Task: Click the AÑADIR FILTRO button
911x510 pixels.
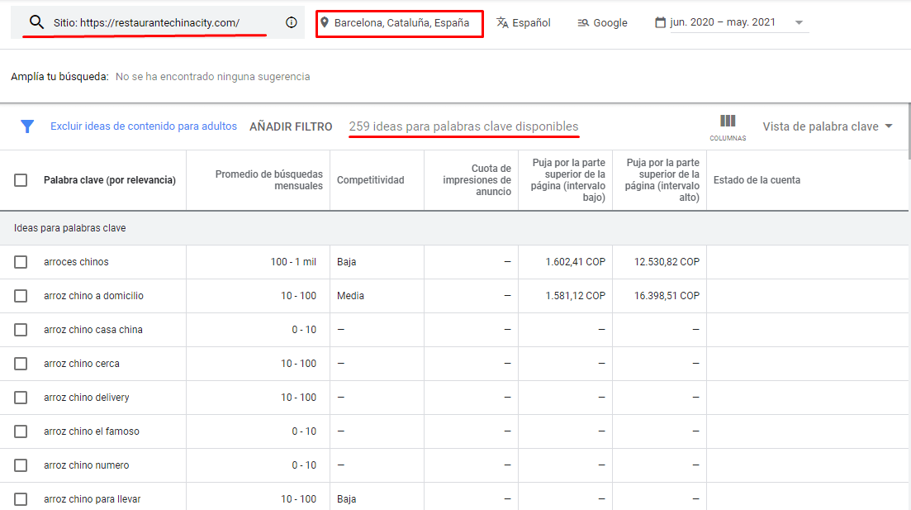Action: (291, 126)
